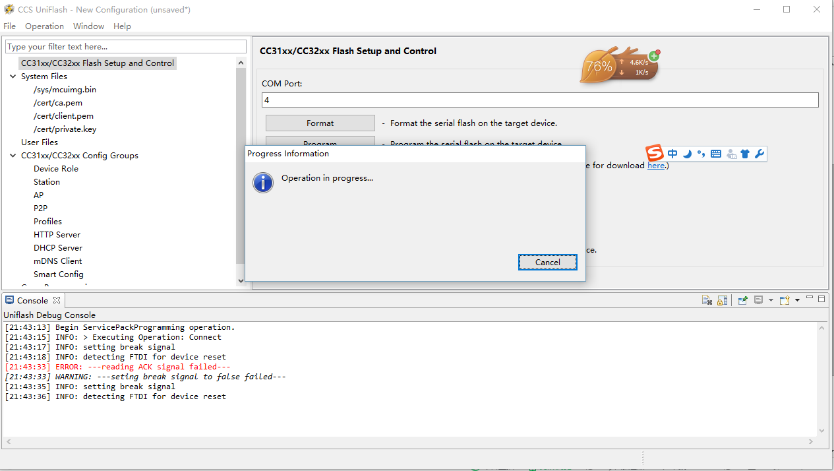The height and width of the screenshot is (471, 834).
Task: Click the Open Console new-window icon
Action: coord(785,300)
